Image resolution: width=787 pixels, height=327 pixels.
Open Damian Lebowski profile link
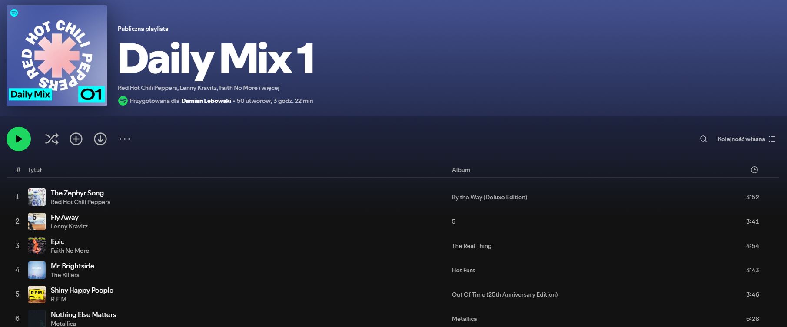tap(206, 101)
